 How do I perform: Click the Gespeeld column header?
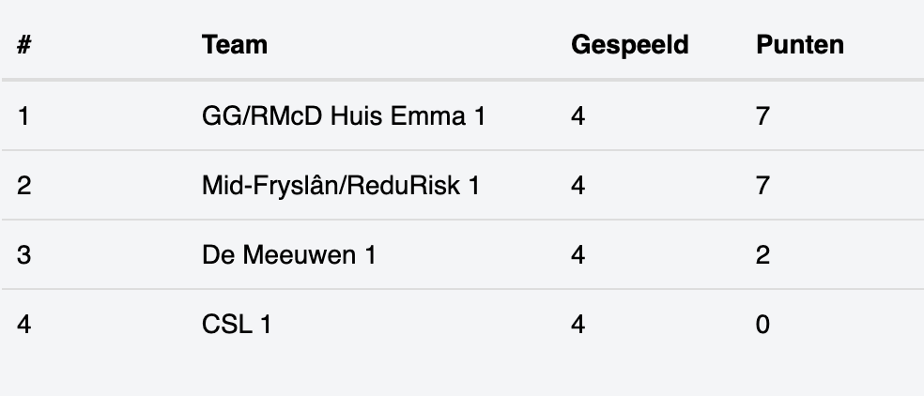click(629, 45)
